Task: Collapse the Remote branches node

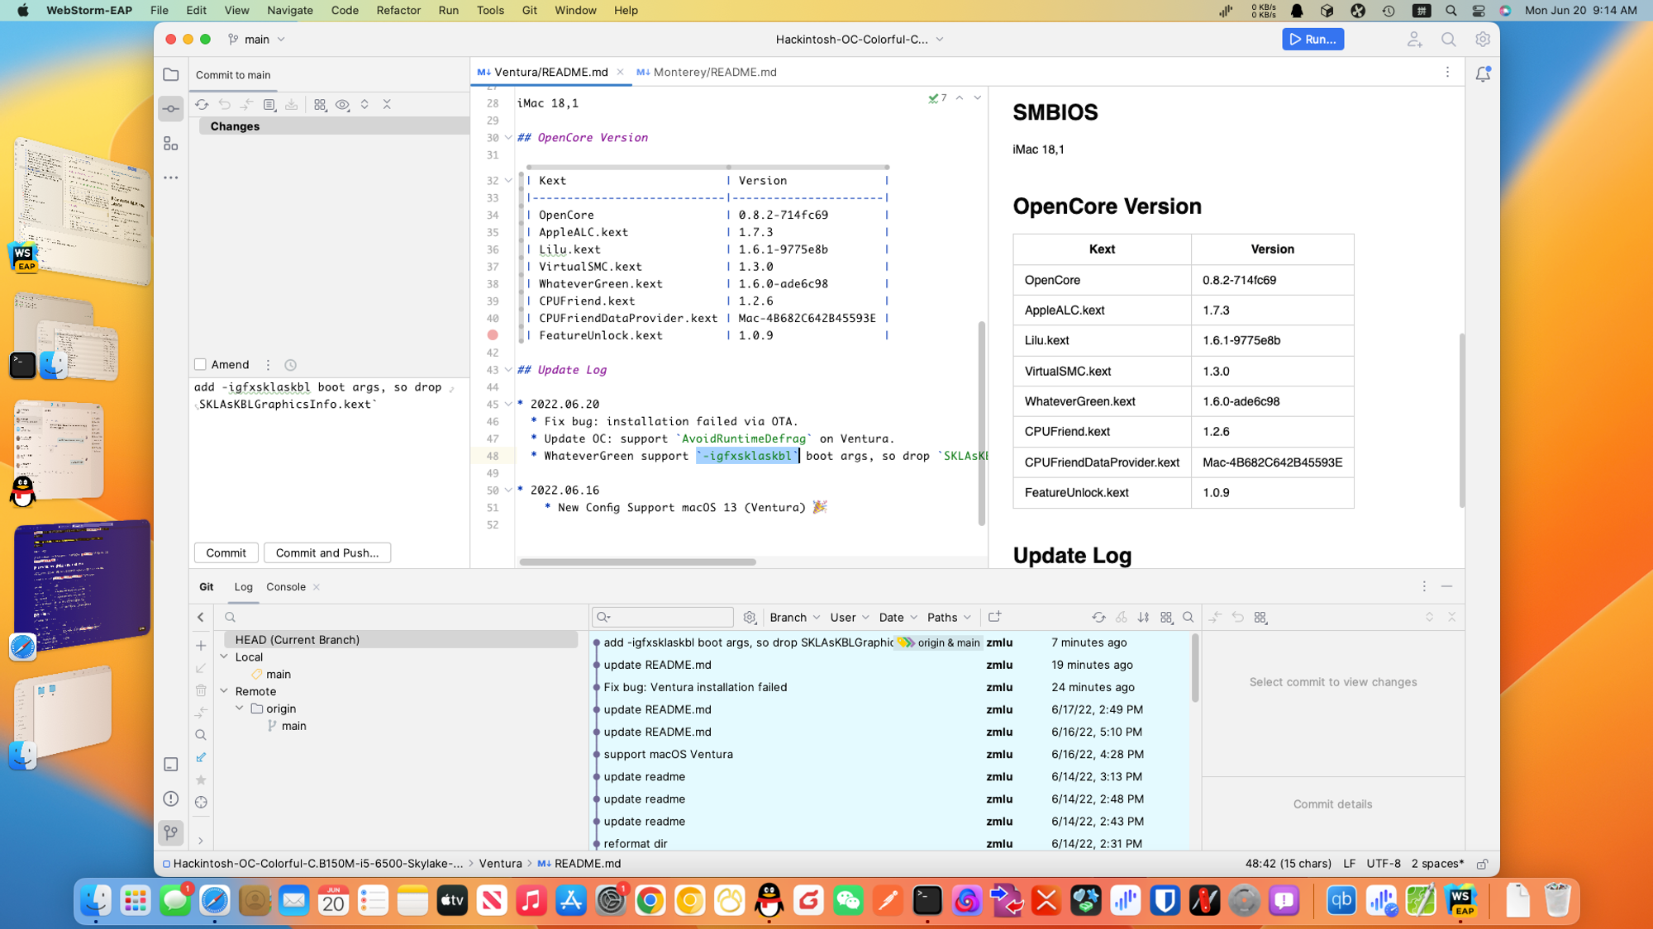Action: pyautogui.click(x=224, y=691)
